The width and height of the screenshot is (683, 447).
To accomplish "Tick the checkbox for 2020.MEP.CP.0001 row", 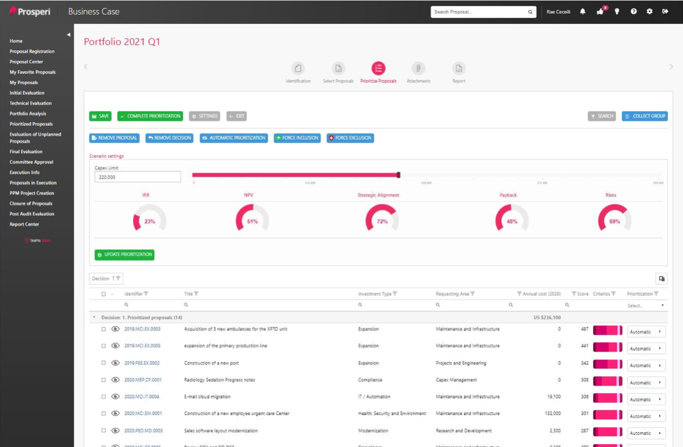I will pyautogui.click(x=104, y=380).
